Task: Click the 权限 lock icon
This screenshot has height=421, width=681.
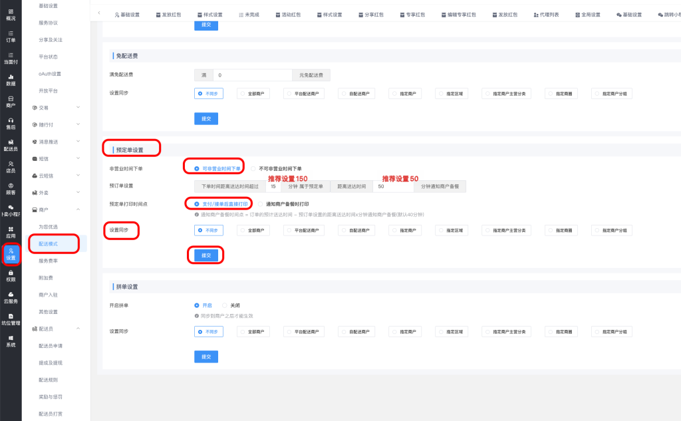Action: point(11,275)
